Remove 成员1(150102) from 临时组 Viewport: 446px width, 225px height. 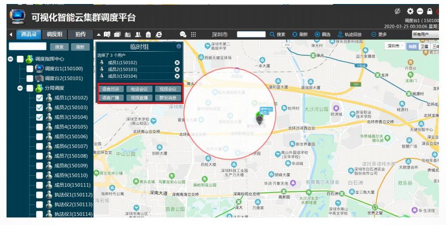[x=177, y=63]
